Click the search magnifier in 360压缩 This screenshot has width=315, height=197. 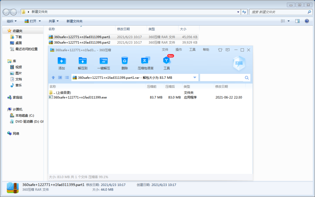tap(247, 78)
